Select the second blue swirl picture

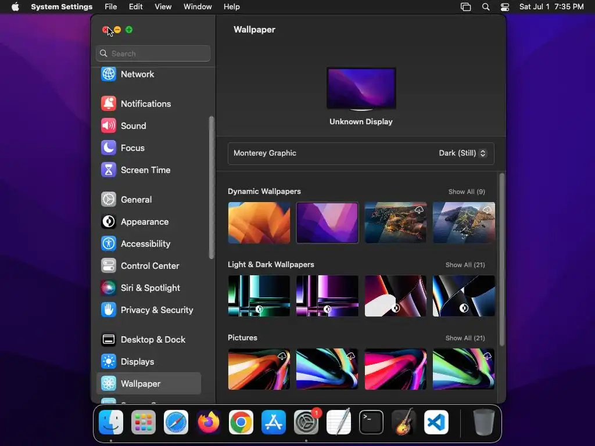[327, 369]
